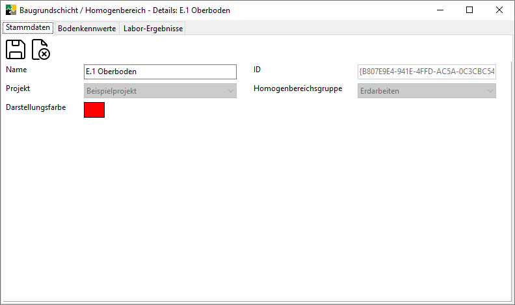Expand the Projekt dropdown showing Beispielprojekt
This screenshot has height=305, width=515.
pyautogui.click(x=160, y=91)
